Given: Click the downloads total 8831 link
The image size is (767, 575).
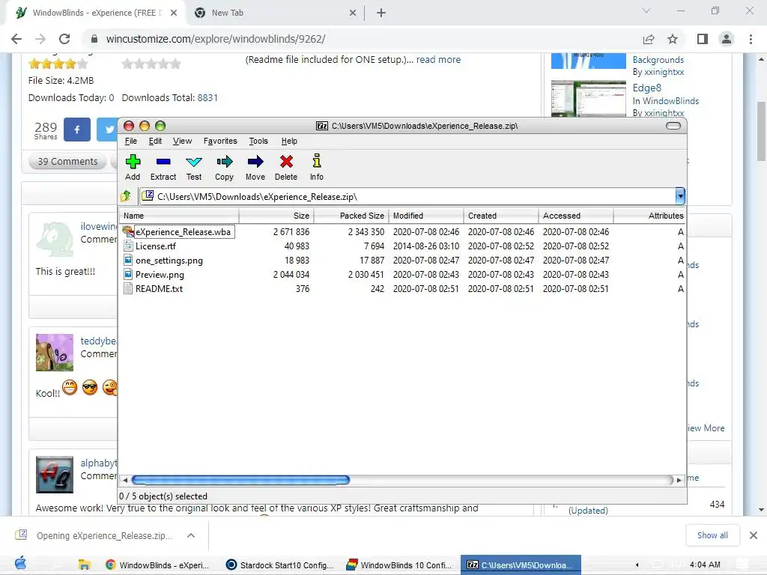Looking at the screenshot, I should coord(207,98).
